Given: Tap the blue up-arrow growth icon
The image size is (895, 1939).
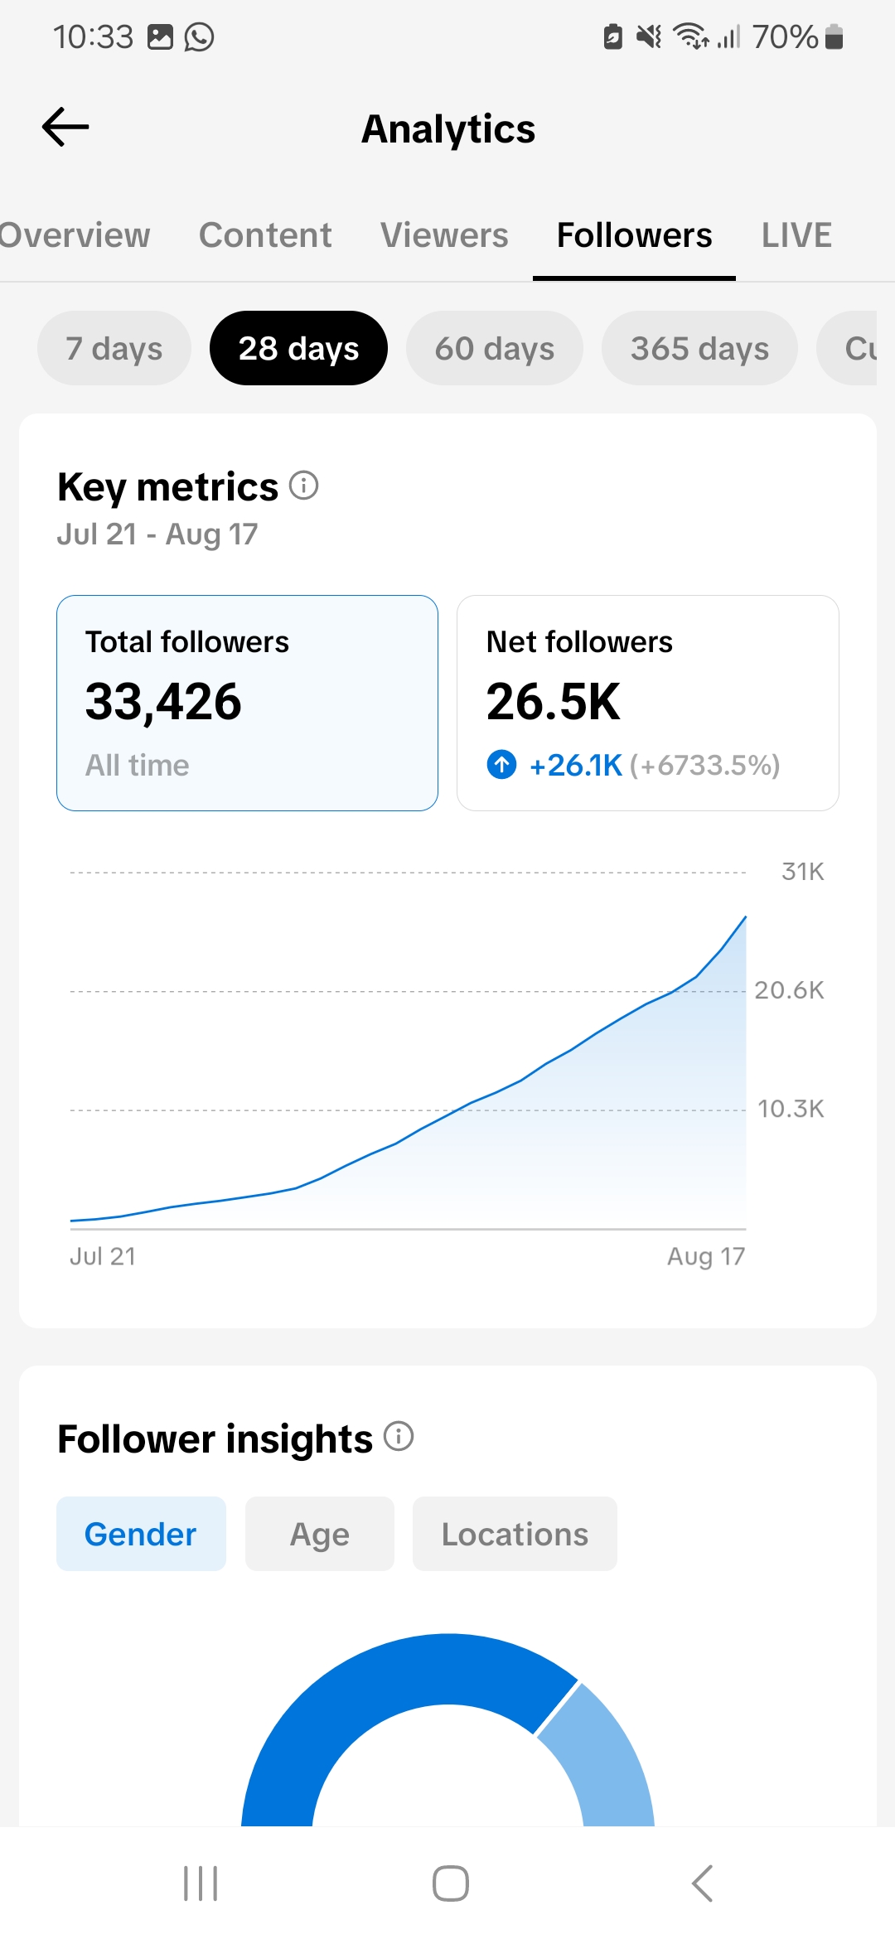Looking at the screenshot, I should click(x=501, y=764).
